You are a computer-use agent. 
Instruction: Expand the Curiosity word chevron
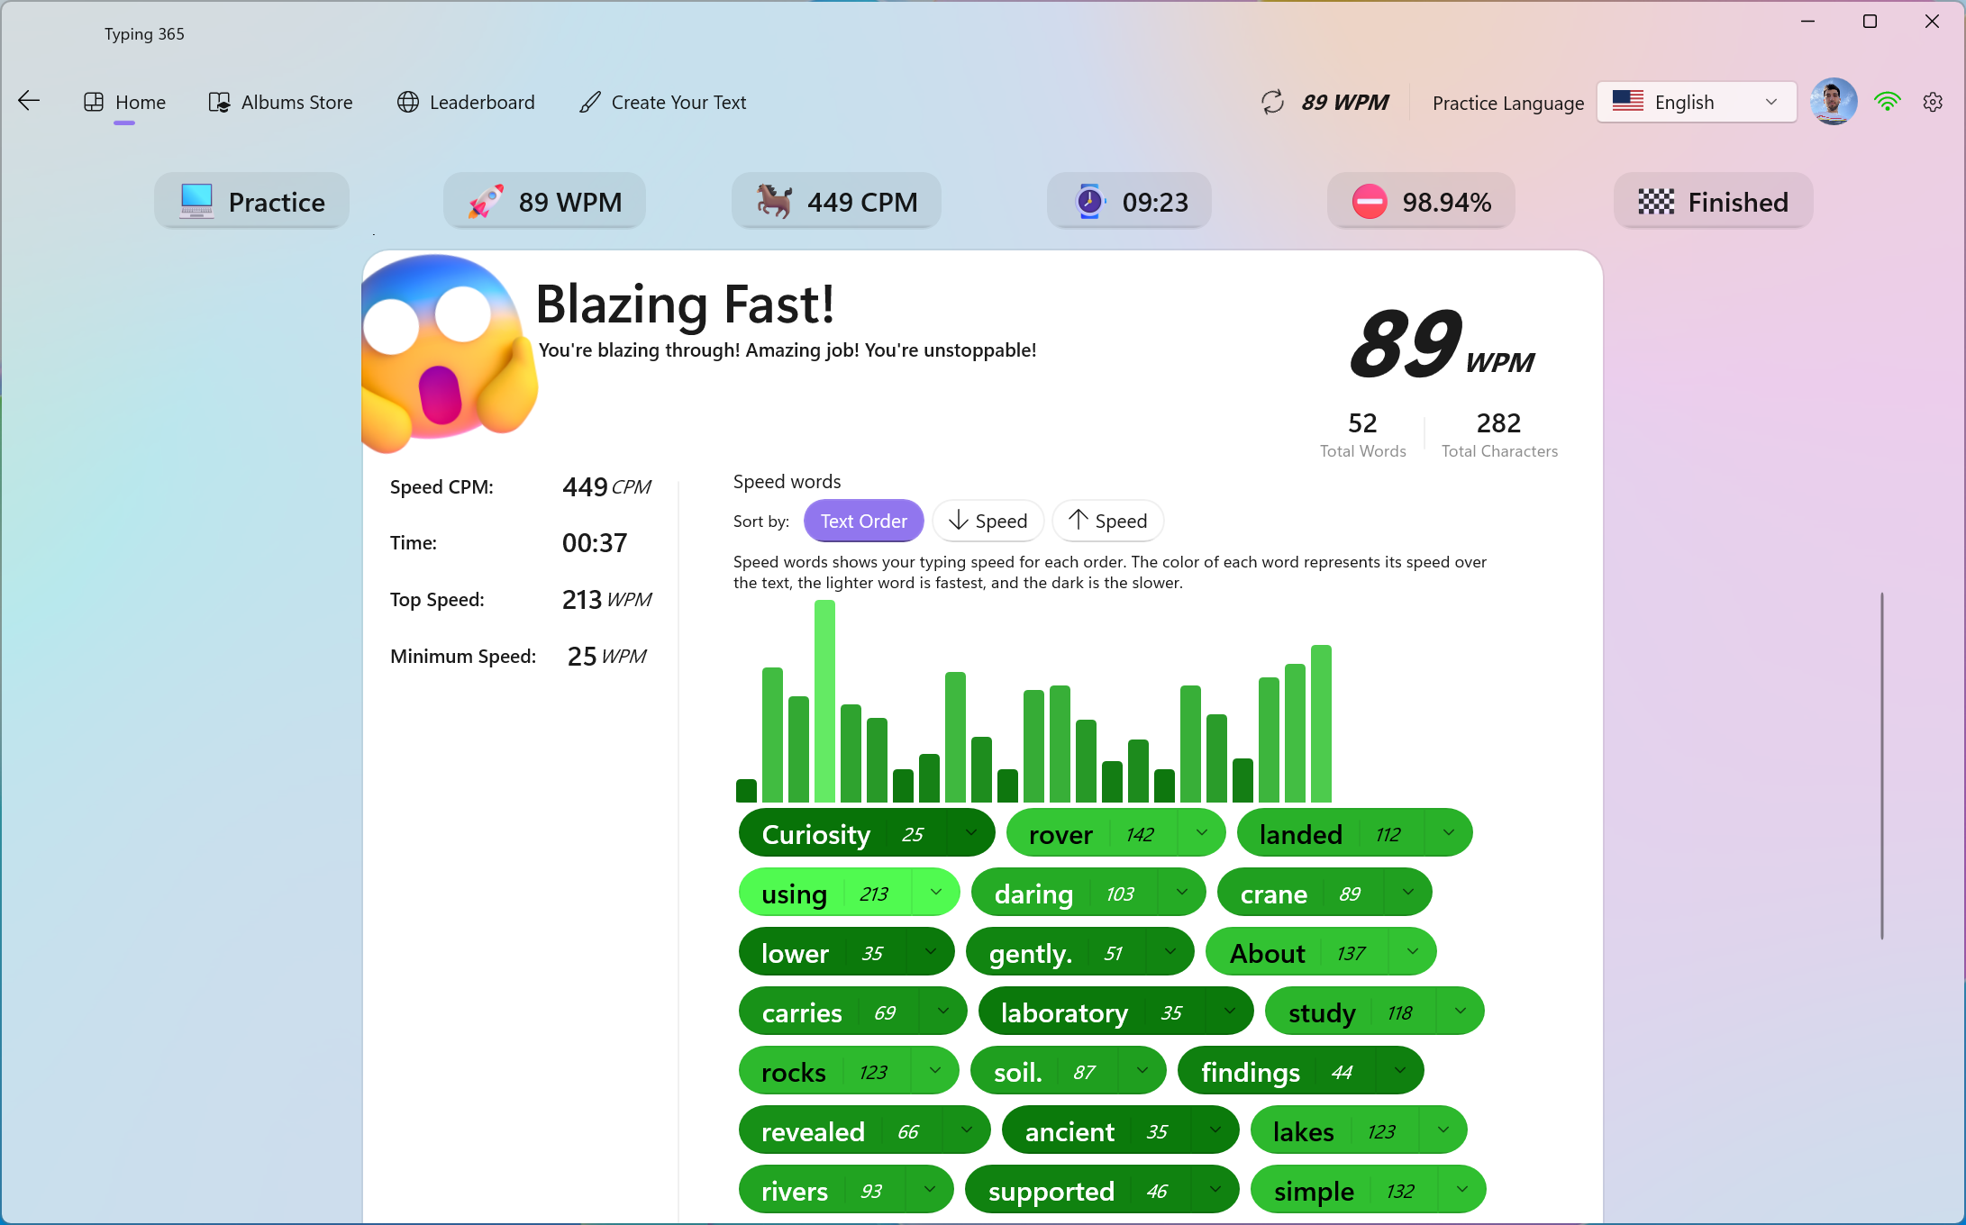[x=970, y=833]
